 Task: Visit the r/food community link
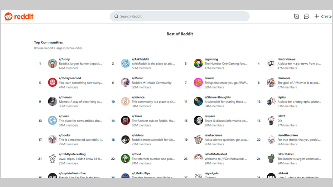point(136,154)
